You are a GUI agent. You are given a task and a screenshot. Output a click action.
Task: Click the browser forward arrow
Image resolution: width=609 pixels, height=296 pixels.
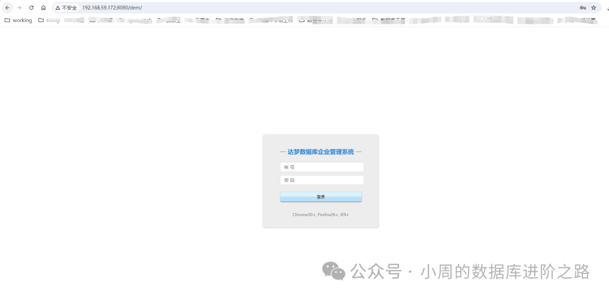click(x=19, y=8)
